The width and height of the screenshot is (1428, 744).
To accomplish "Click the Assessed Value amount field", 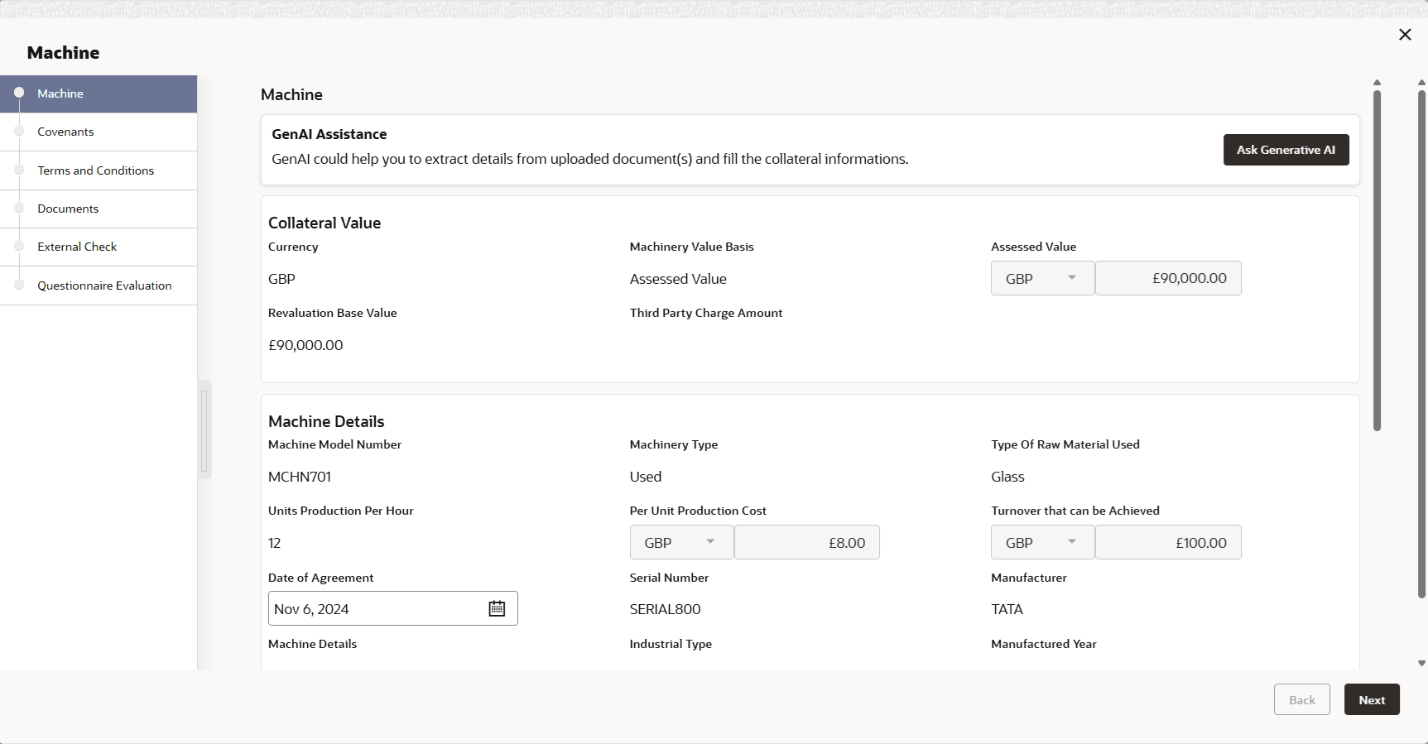I will point(1168,278).
